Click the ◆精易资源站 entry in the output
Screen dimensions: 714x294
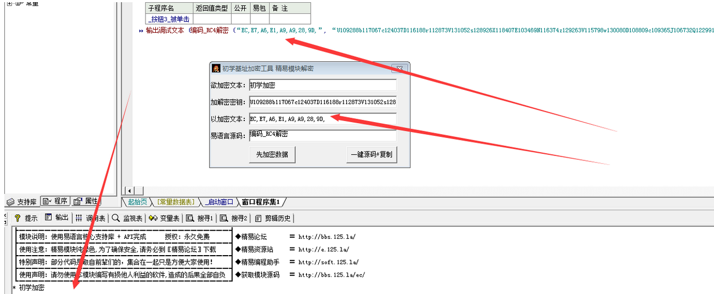[254, 249]
